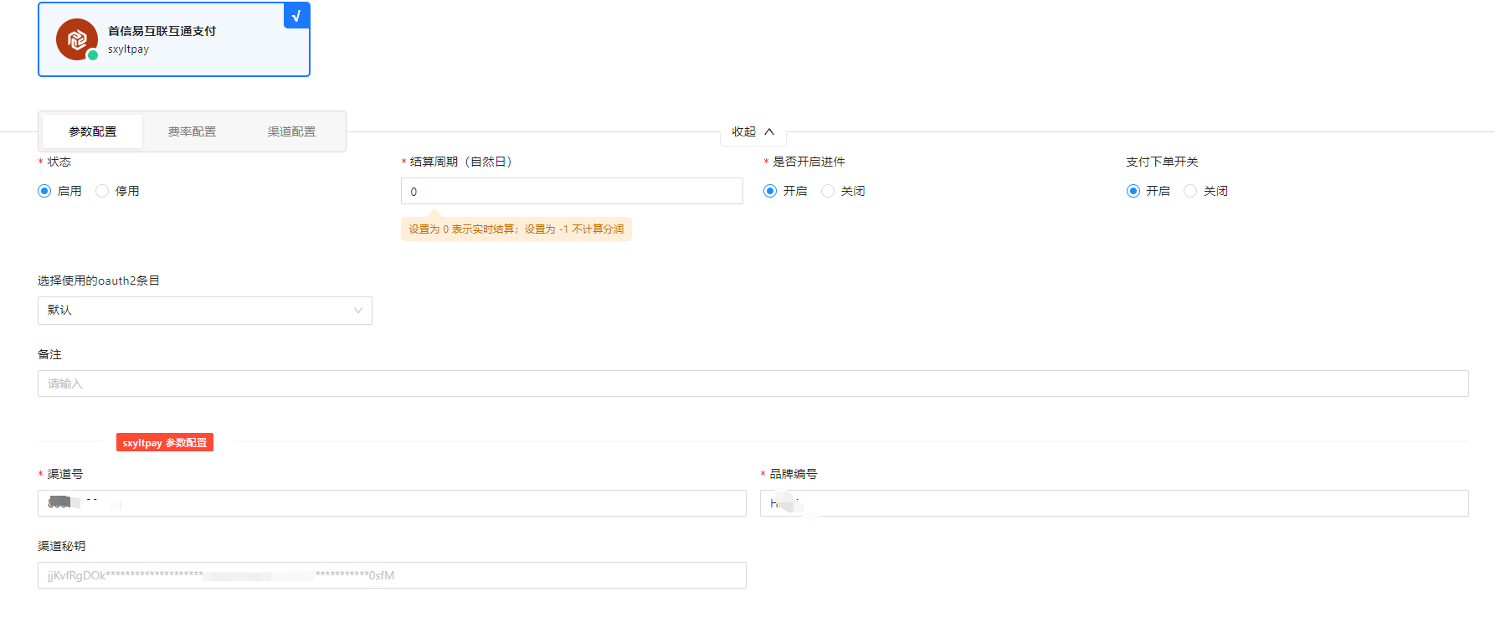Choose 开启 for 是否开启进件
1495x628 pixels.
(770, 191)
